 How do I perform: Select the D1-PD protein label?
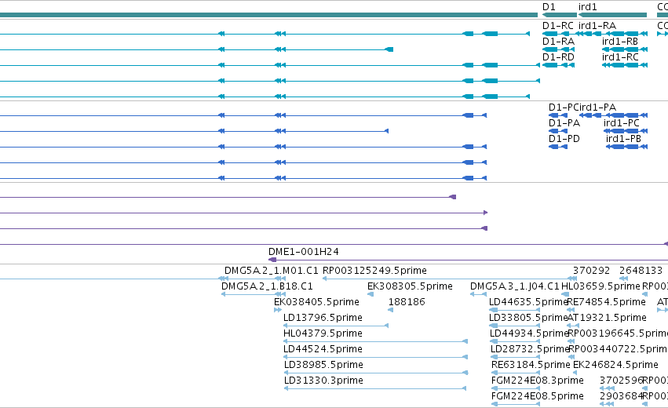coord(564,139)
